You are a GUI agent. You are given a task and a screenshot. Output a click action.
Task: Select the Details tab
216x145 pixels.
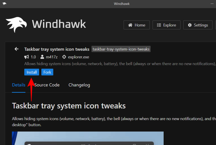tap(19, 85)
